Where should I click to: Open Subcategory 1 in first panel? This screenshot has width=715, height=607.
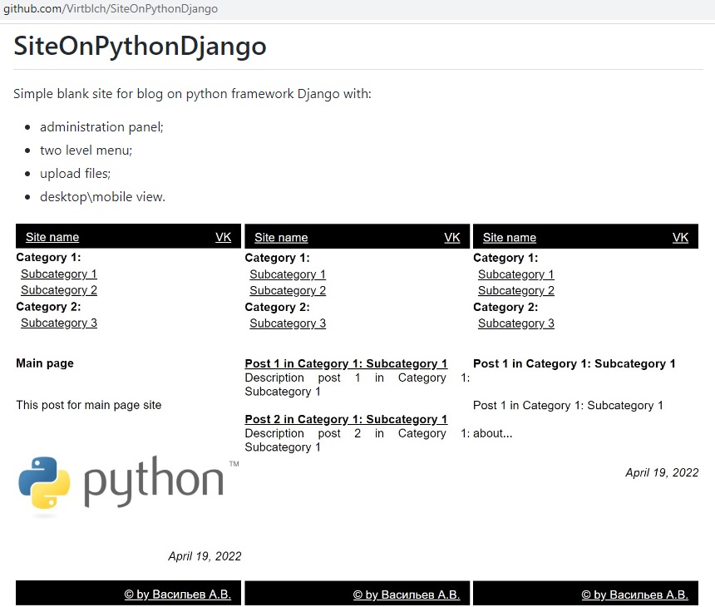[x=59, y=274]
